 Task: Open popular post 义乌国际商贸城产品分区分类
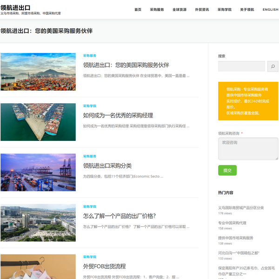(241, 208)
